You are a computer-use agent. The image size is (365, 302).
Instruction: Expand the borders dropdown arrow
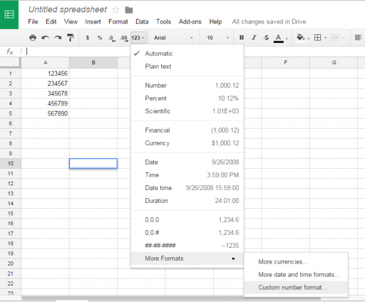tap(326, 38)
